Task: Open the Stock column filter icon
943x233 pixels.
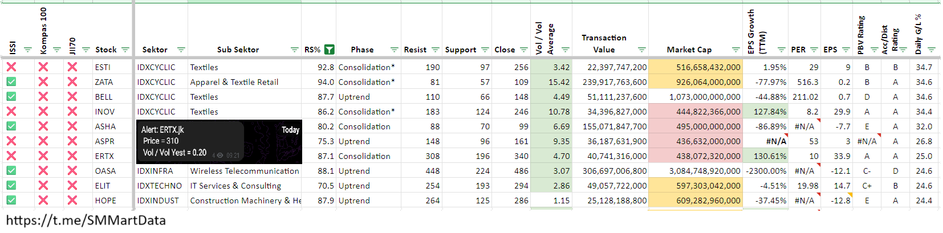Action: pyautogui.click(x=125, y=50)
